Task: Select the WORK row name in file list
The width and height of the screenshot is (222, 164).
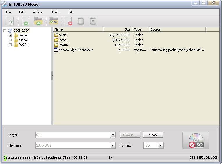Action: pyautogui.click(x=63, y=45)
